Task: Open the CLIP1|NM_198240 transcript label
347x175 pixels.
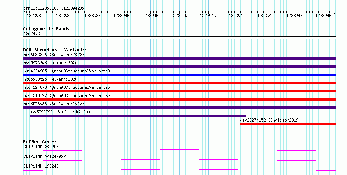Action: pos(41,166)
